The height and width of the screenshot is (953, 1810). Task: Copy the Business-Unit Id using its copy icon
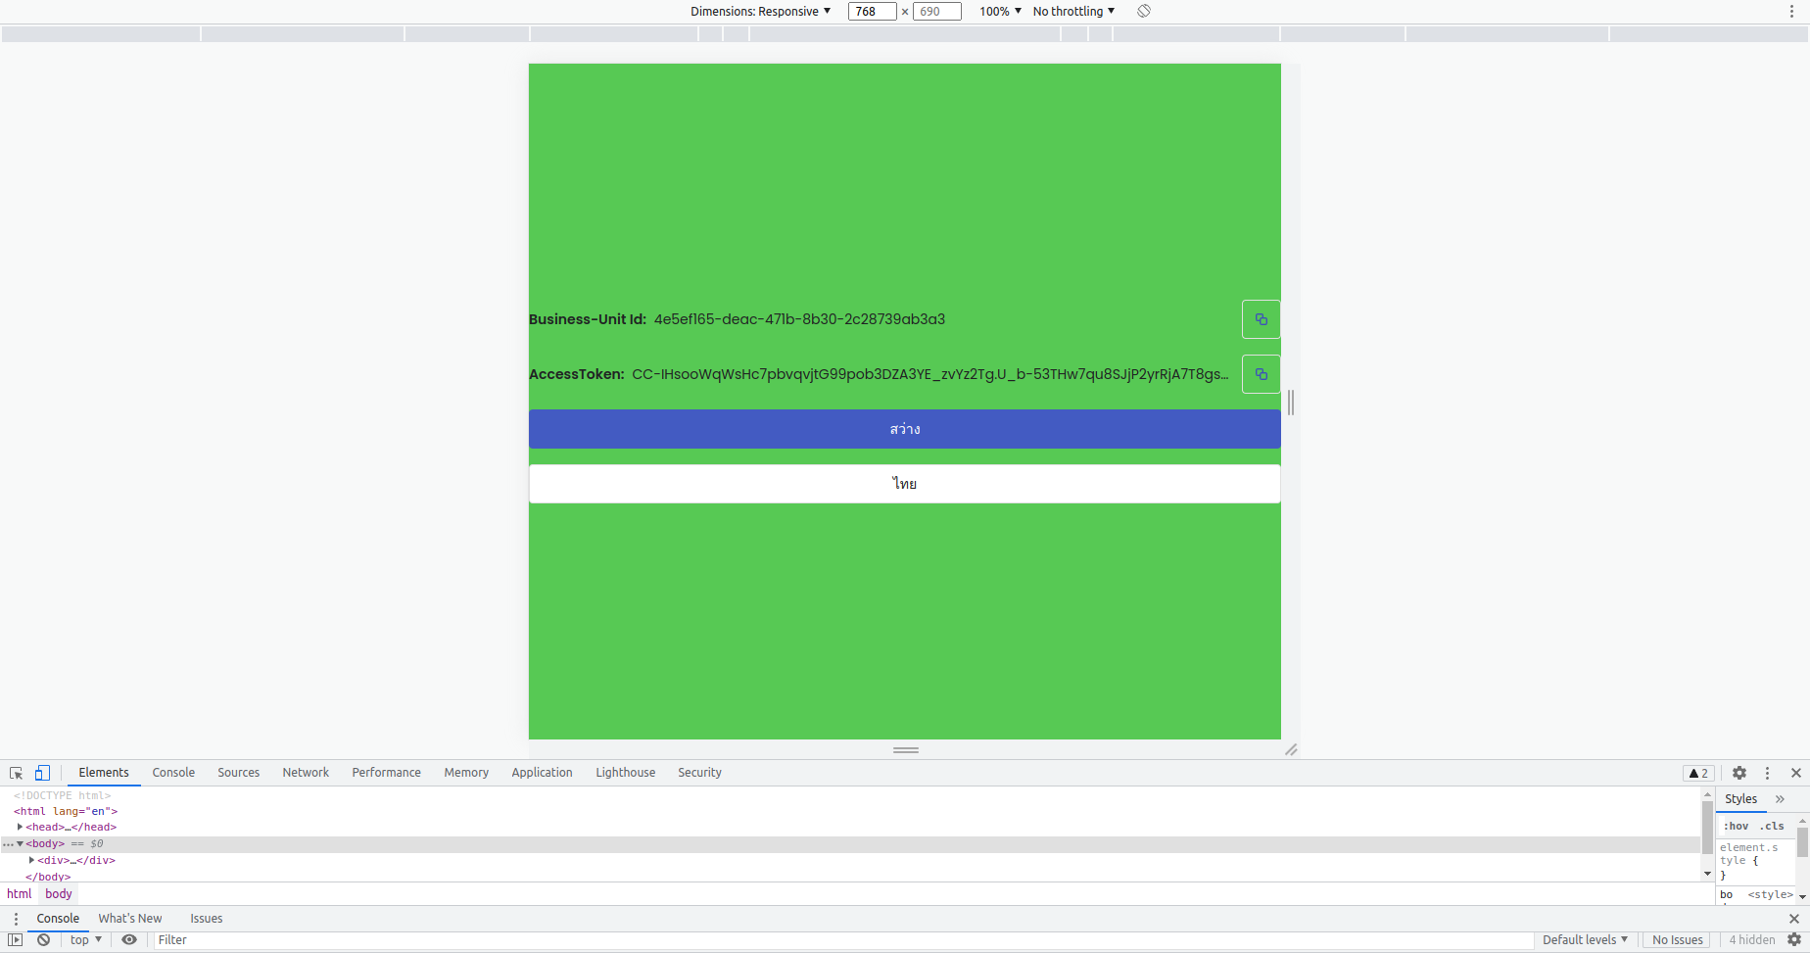pyautogui.click(x=1261, y=318)
